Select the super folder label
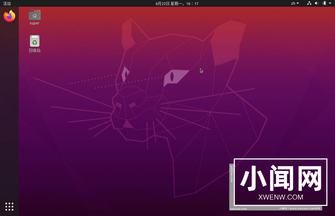This screenshot has height=216, width=335. (x=35, y=23)
